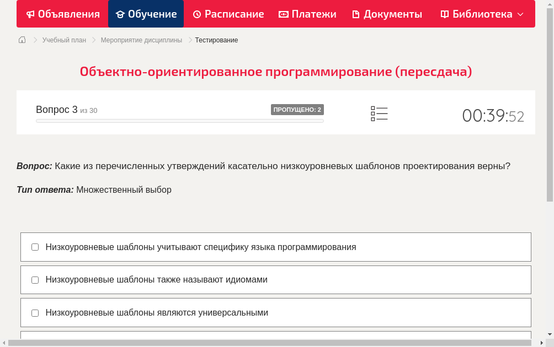Expand the Библиотека dropdown chevron
This screenshot has height=347, width=554.
click(521, 14)
